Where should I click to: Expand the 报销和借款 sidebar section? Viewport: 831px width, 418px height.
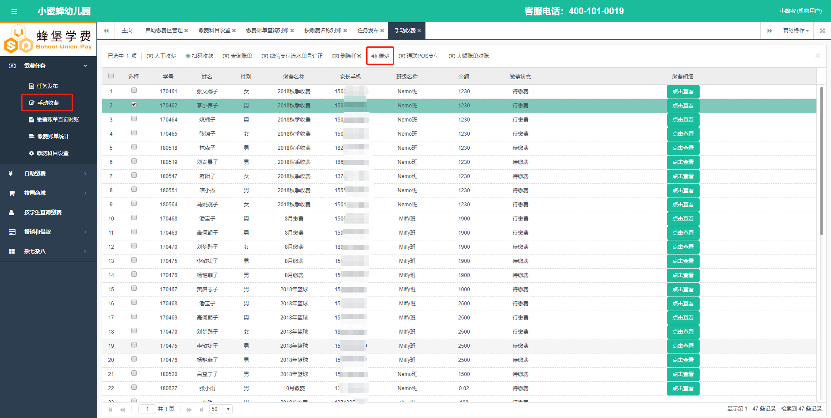tap(48, 232)
